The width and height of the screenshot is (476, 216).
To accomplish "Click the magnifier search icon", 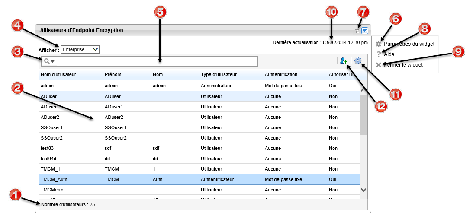I will [x=47, y=61].
